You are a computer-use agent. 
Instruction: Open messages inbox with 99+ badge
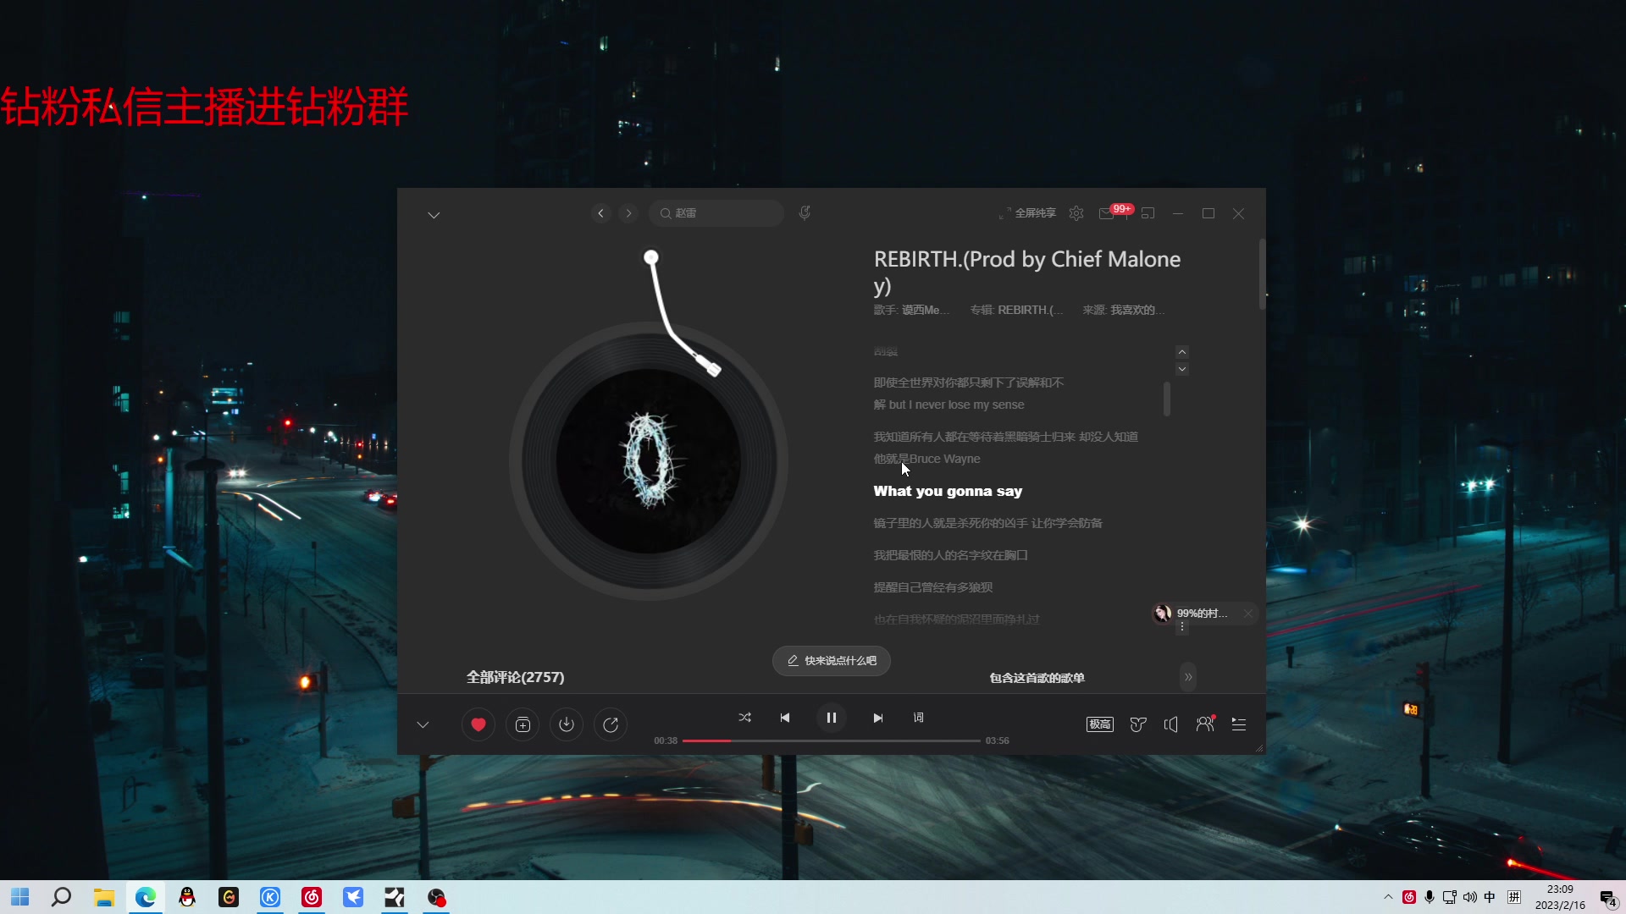tap(1106, 214)
